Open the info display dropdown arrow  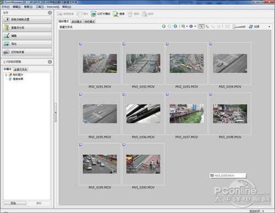click(x=195, y=26)
